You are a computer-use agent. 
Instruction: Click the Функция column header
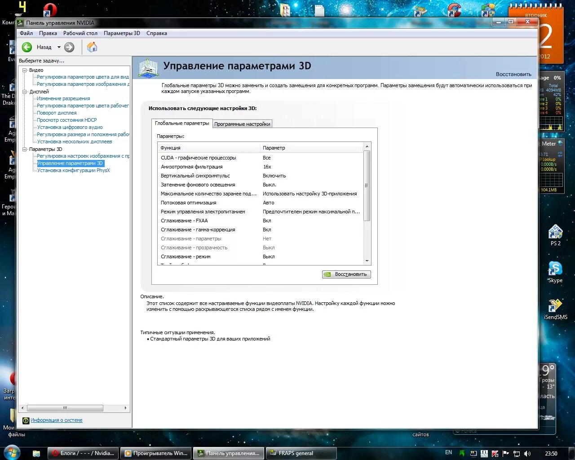[x=209, y=148]
